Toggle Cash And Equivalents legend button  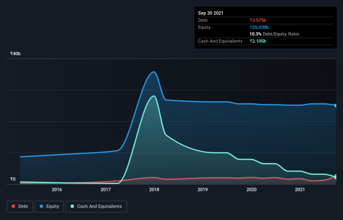click(x=96, y=207)
